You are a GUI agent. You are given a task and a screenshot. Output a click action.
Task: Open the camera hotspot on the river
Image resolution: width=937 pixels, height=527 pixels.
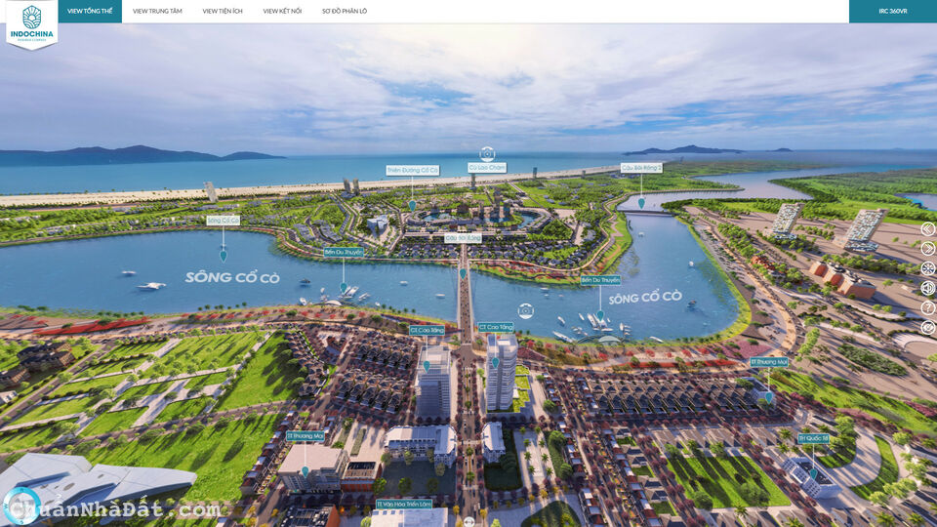(x=526, y=310)
